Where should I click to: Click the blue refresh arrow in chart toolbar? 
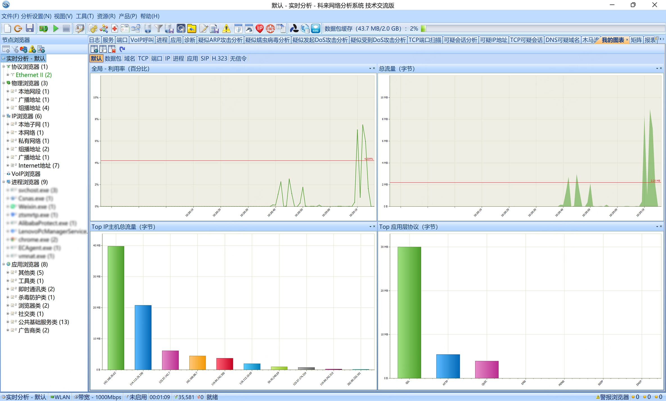click(122, 49)
